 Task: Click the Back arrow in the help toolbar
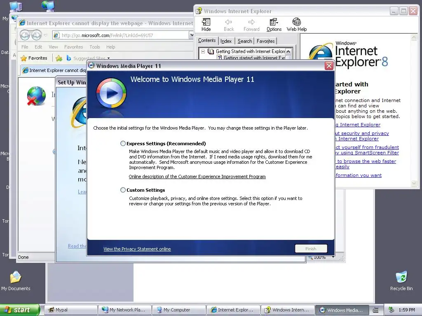point(229,25)
